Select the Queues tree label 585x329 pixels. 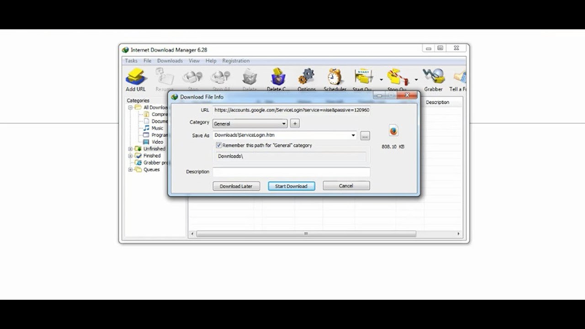pos(152,170)
